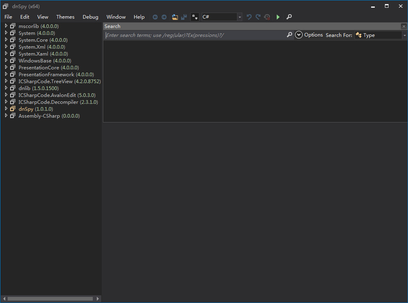Click assembly icon beside ICSharpCode.TreeView
Image resolution: width=408 pixels, height=303 pixels.
tap(13, 81)
